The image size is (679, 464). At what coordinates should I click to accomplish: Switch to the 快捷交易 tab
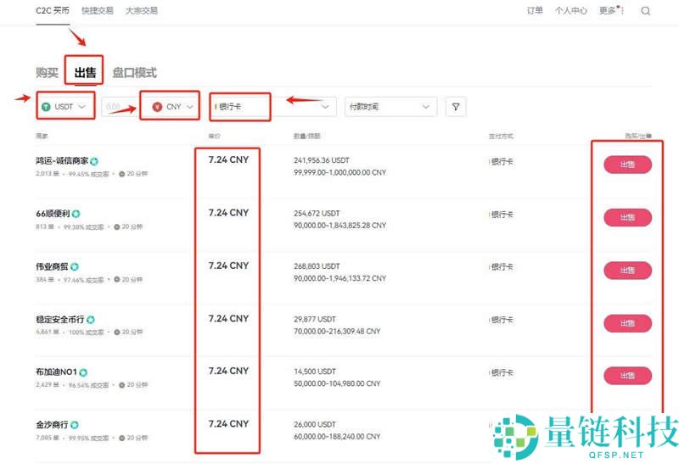[98, 11]
